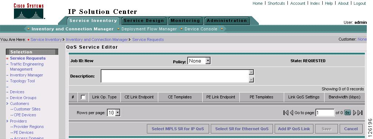Open the Help link
The image size is (373, 139).
tap(329, 3)
